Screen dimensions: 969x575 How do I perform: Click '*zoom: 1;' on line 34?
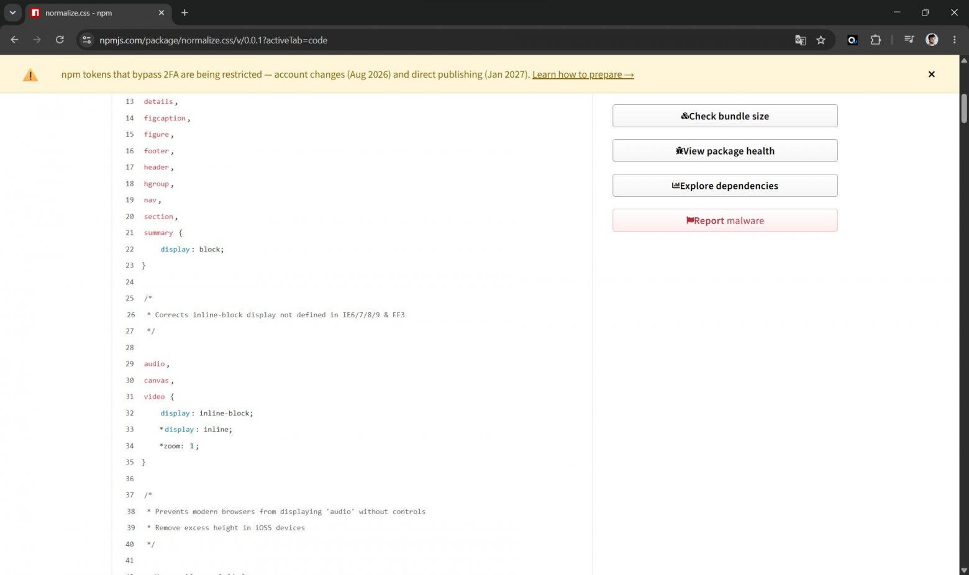(179, 446)
